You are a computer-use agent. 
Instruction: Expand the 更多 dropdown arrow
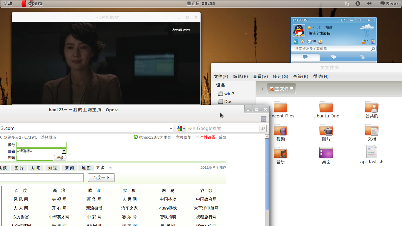click(110, 168)
